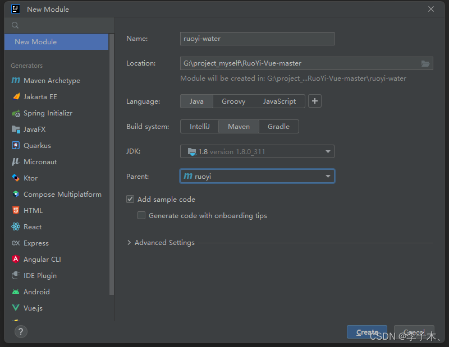Click the Vue.js logo icon
The height and width of the screenshot is (347, 449).
click(16, 308)
